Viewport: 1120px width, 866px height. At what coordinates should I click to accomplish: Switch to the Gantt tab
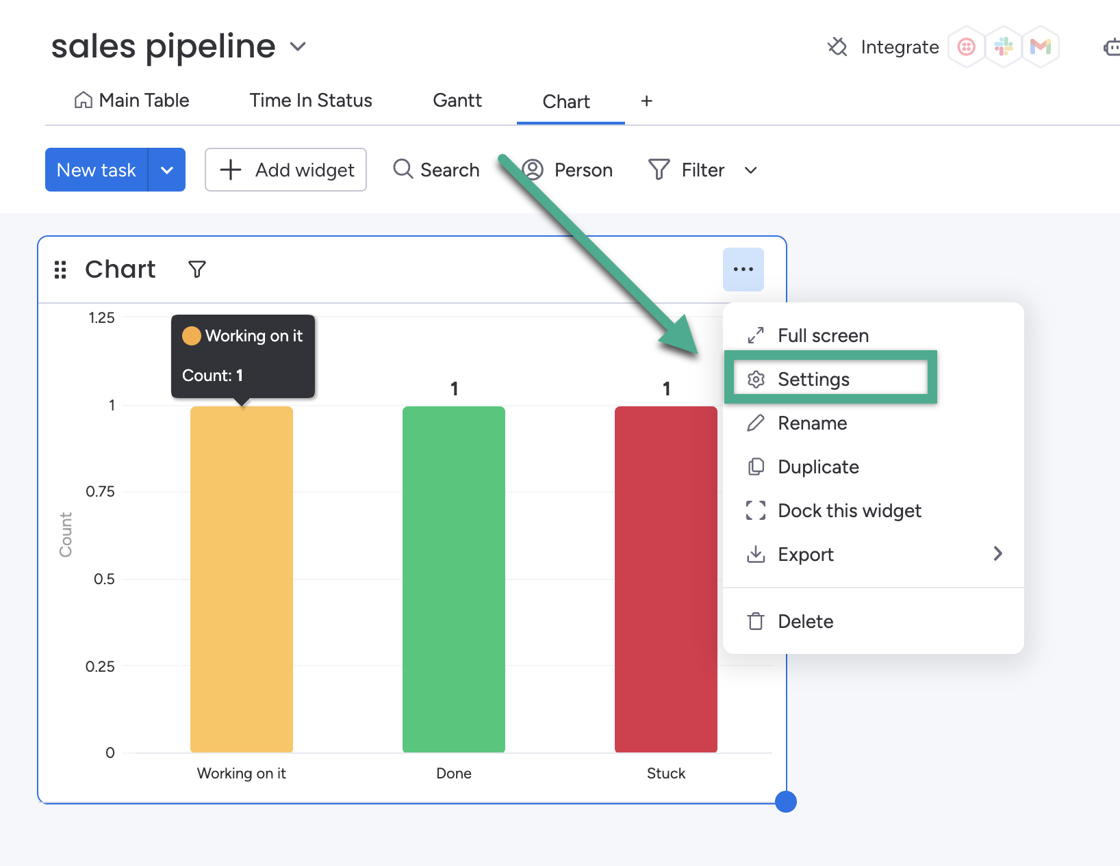457,101
